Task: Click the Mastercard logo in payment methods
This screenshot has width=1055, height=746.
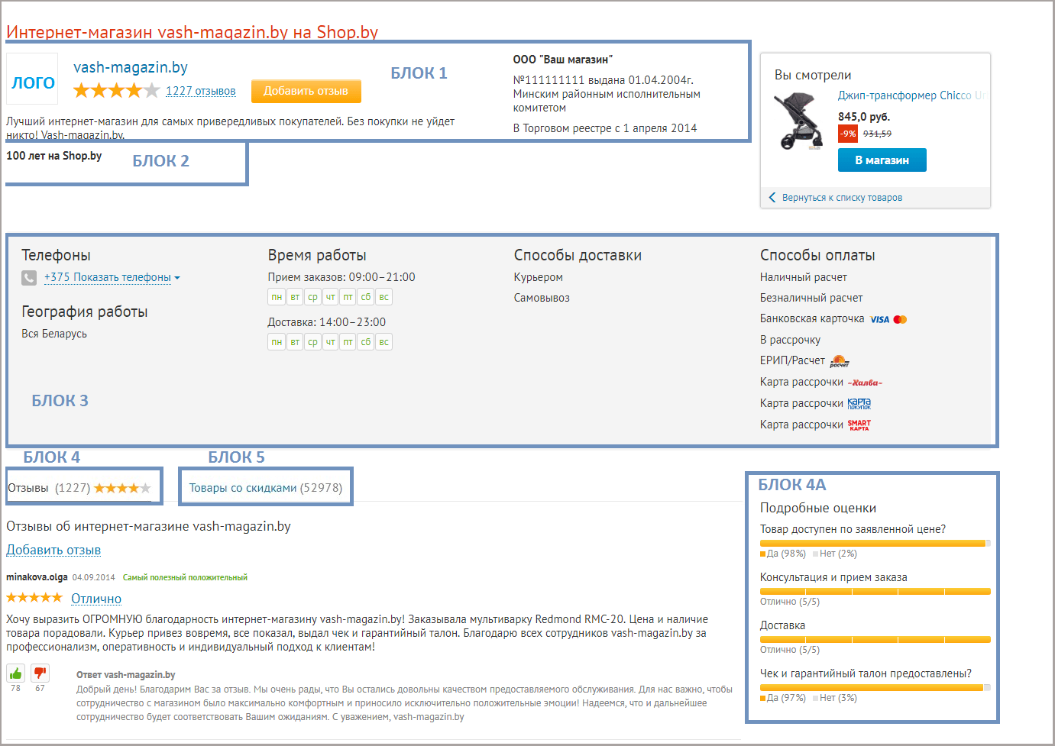Action: click(901, 319)
